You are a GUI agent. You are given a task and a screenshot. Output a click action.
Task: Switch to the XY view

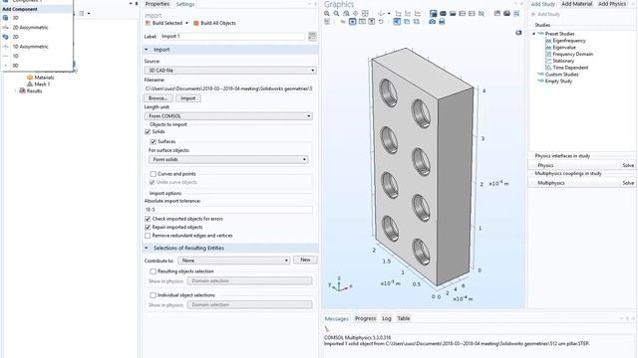click(399, 13)
